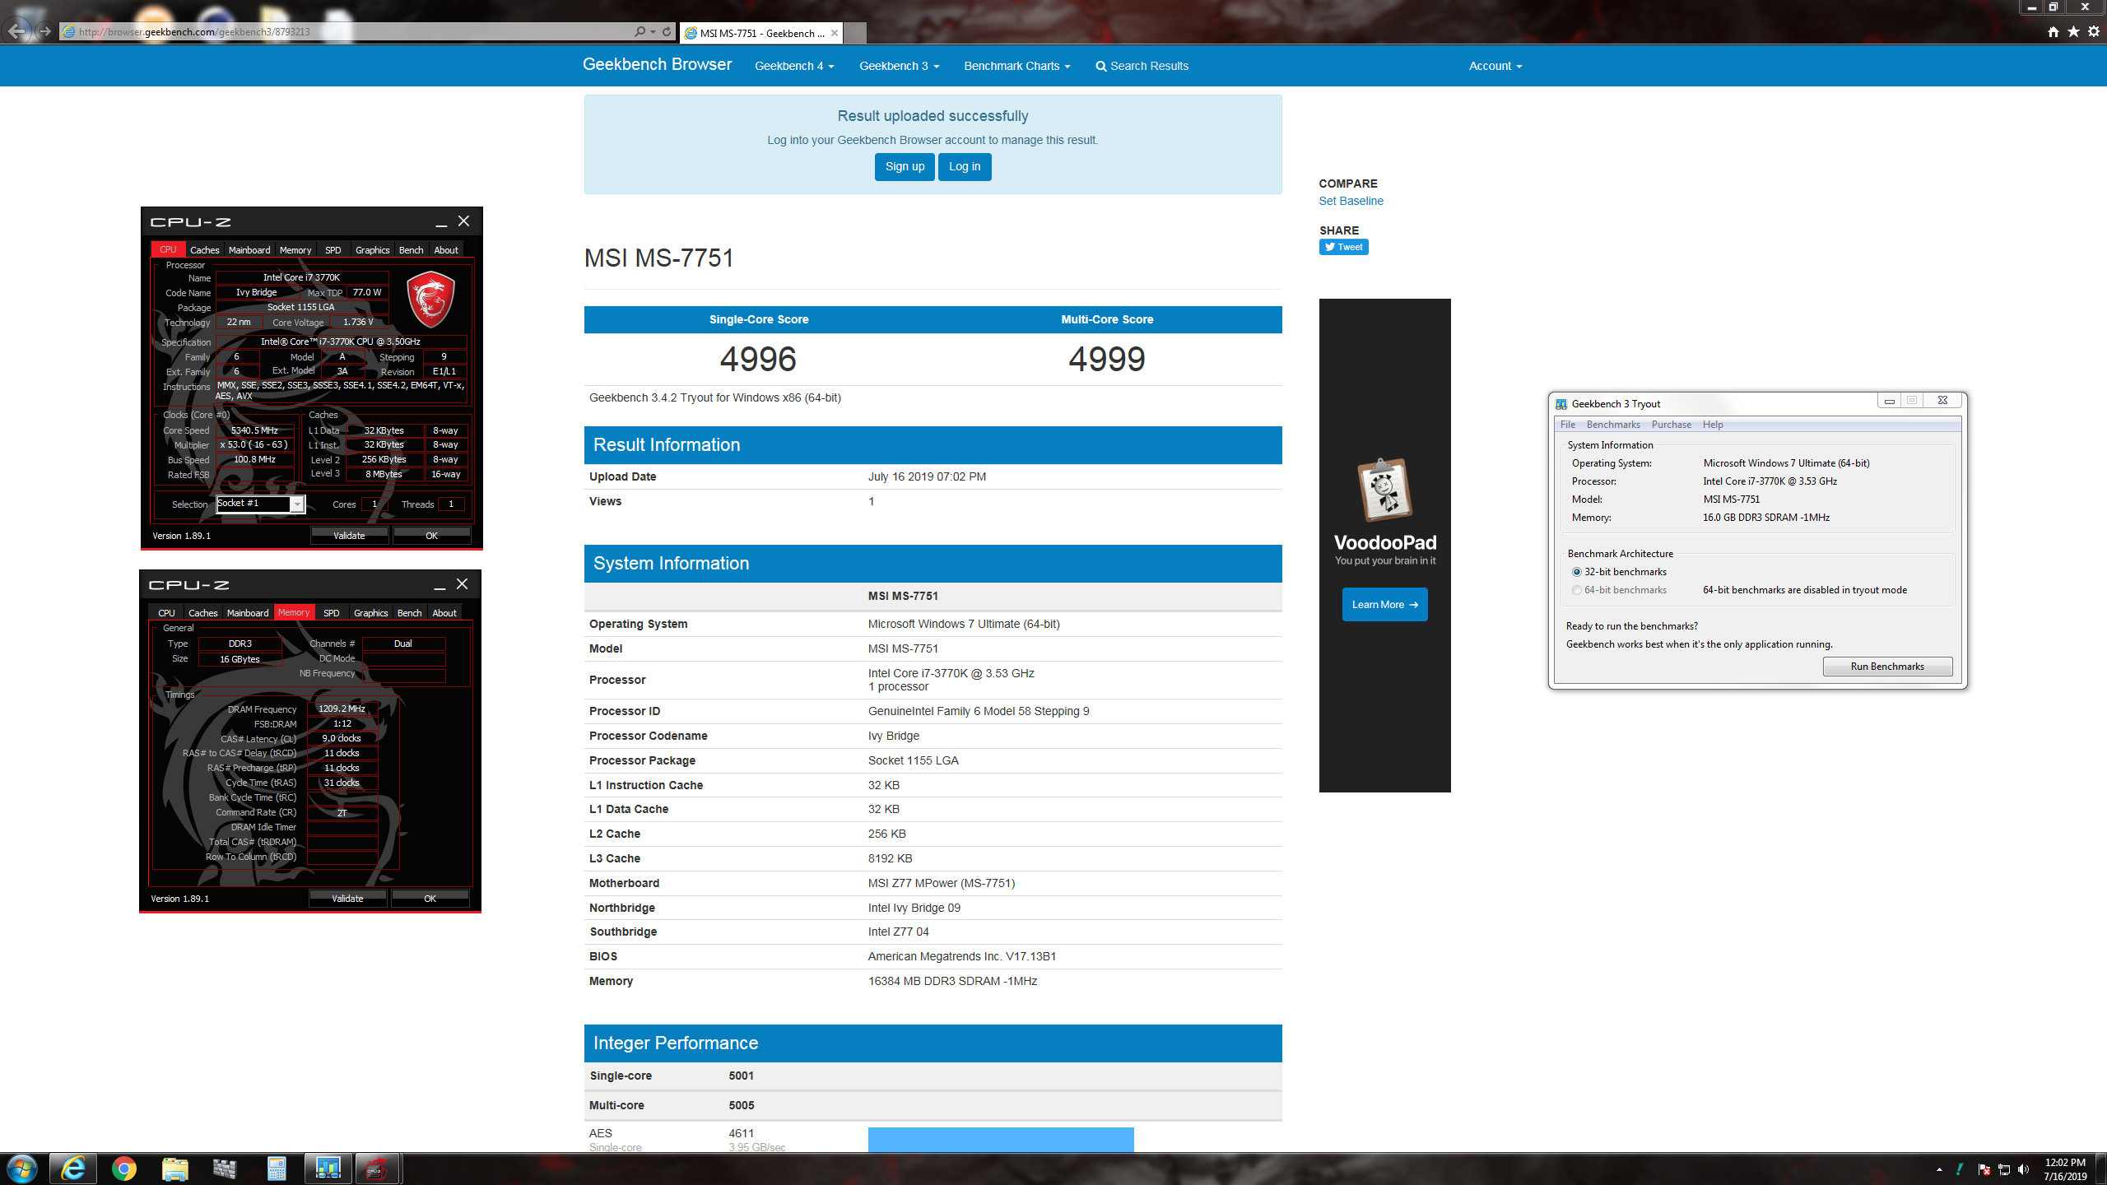Open the VoodooPad clipboard ad image
Viewport: 2107px width, 1185px height.
tap(1384, 490)
